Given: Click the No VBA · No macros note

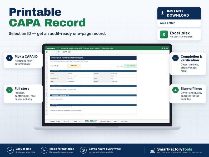Looking at the screenshot, I should coord(181,37).
